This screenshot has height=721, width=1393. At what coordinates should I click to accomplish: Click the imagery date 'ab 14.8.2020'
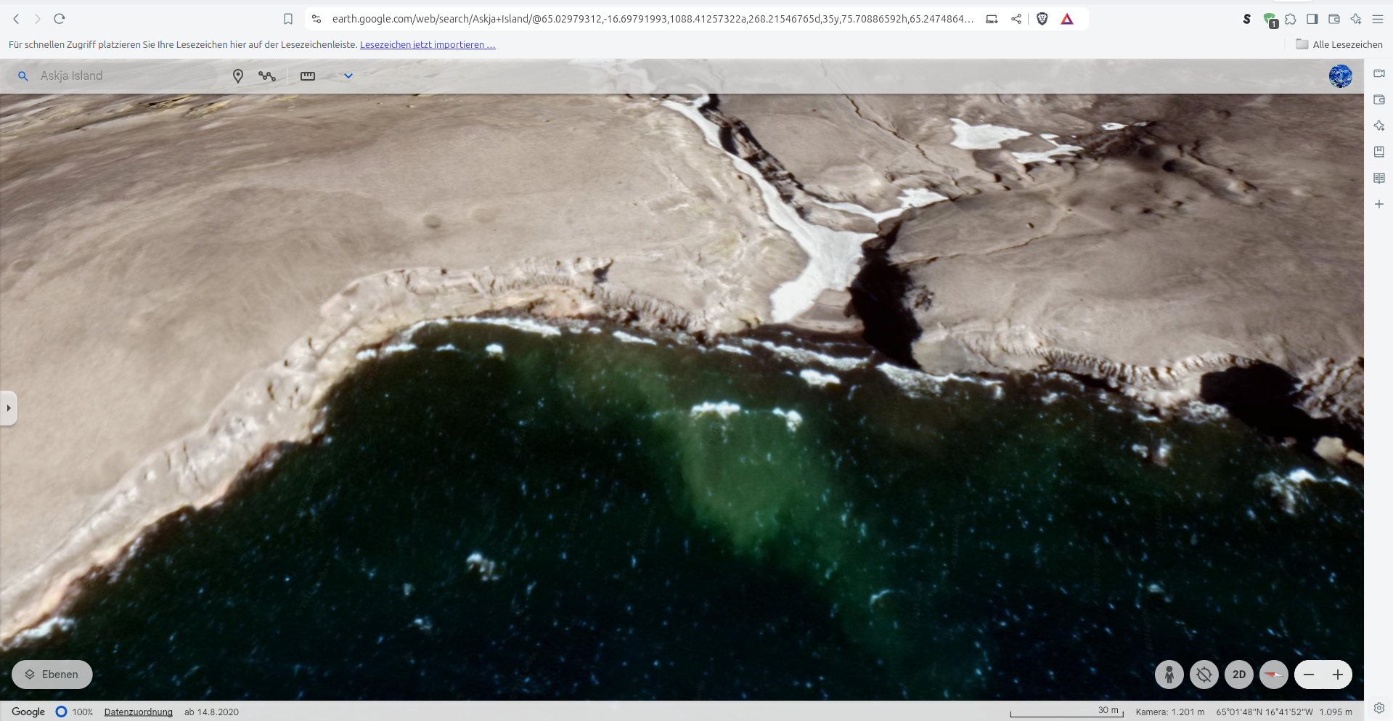coord(211,712)
